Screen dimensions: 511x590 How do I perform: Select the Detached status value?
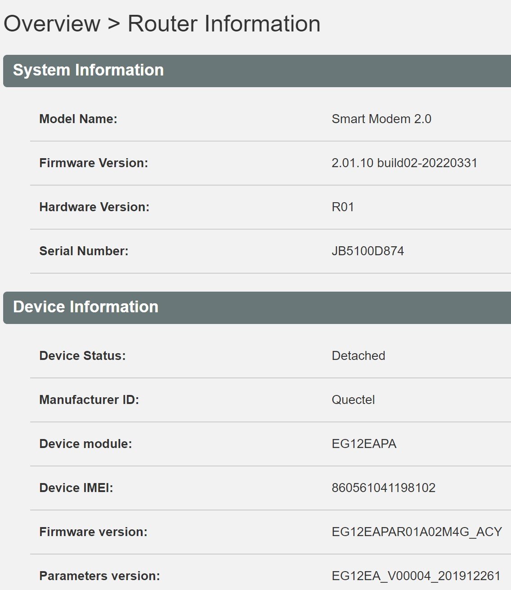coord(359,356)
